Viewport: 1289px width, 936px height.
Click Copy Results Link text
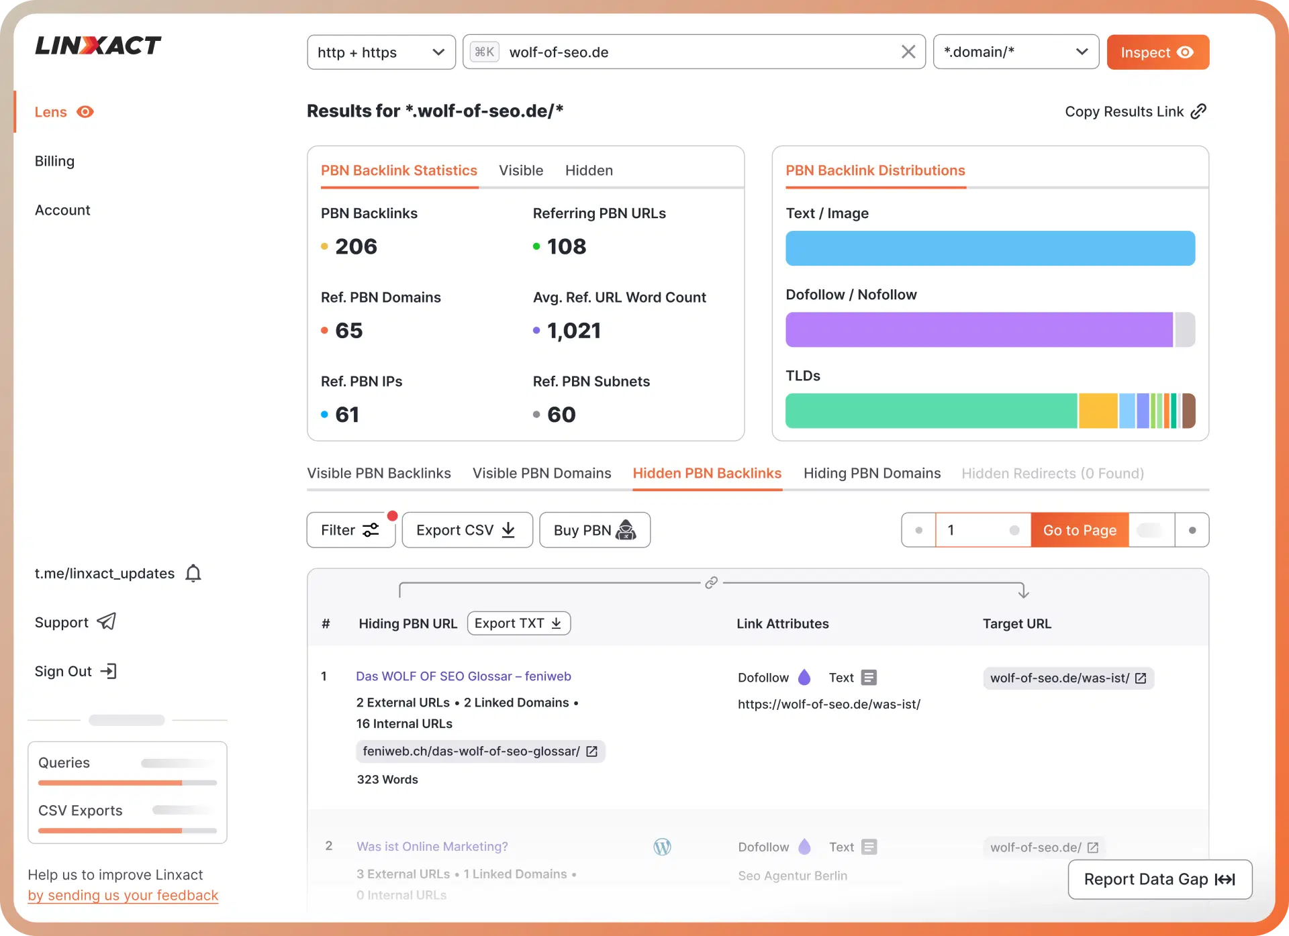[x=1125, y=111]
